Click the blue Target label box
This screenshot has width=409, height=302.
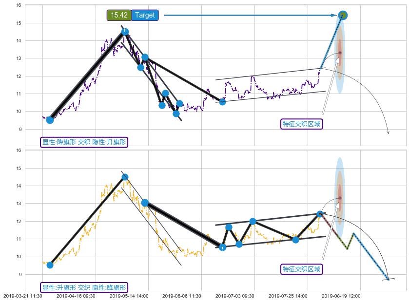pos(145,15)
